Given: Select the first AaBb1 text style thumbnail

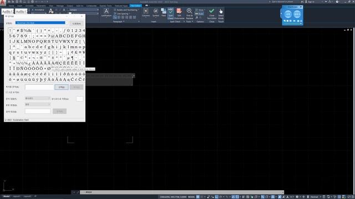Looking at the screenshot, I should pos(7,12).
